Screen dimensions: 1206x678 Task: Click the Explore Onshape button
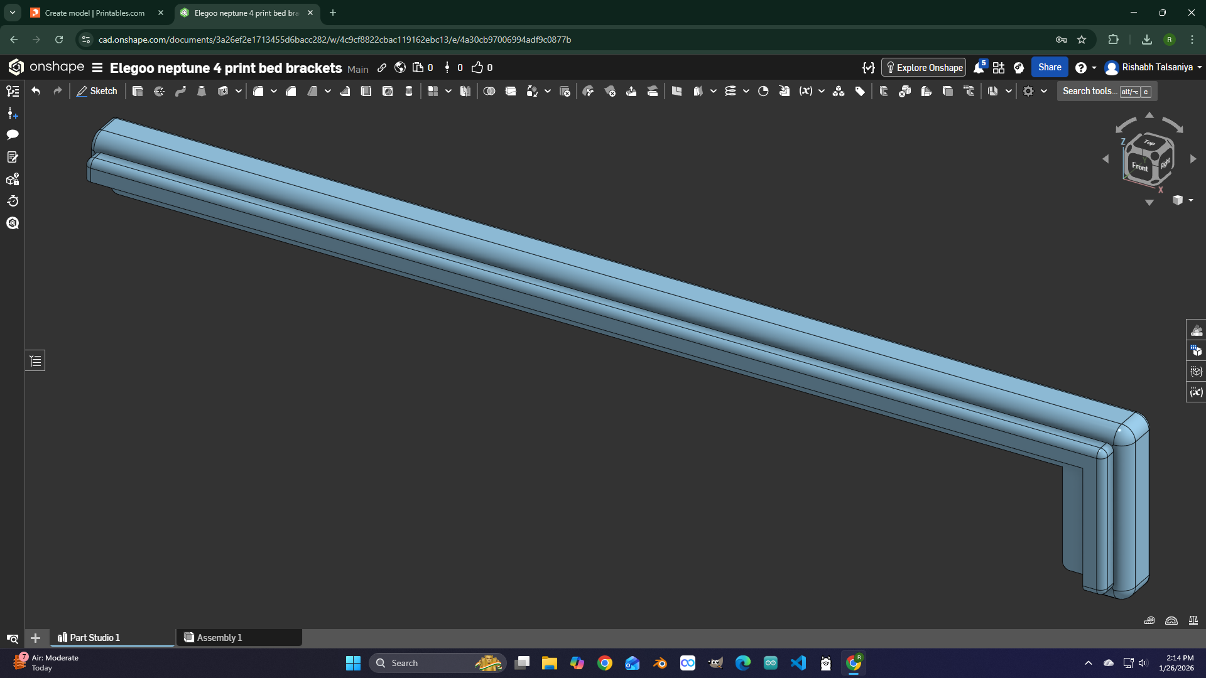(923, 67)
